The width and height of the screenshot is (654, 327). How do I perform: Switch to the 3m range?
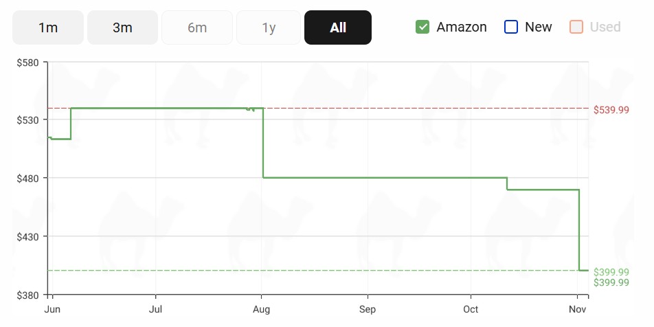pos(122,27)
